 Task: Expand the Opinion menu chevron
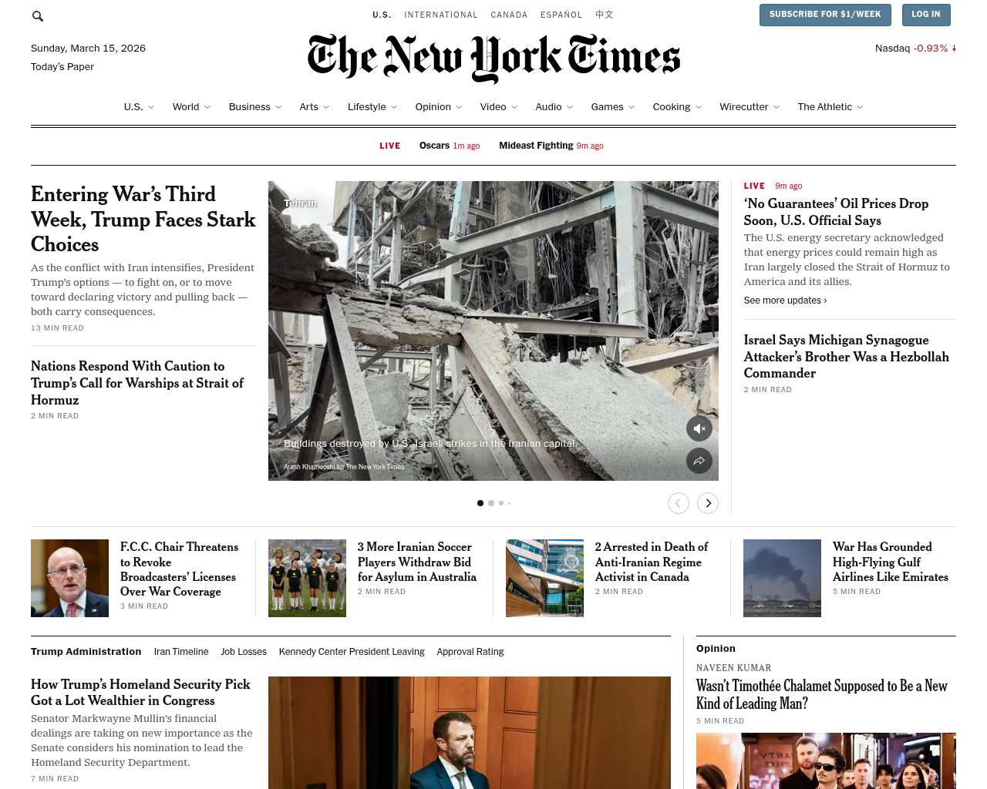[459, 107]
